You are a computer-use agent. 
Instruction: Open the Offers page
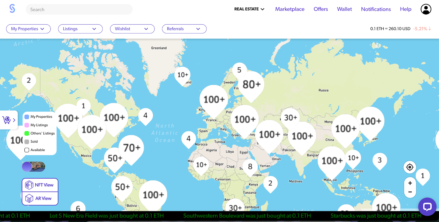[321, 9]
